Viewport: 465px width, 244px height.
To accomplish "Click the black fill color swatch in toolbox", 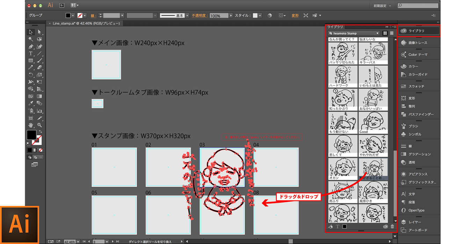I will (31, 135).
